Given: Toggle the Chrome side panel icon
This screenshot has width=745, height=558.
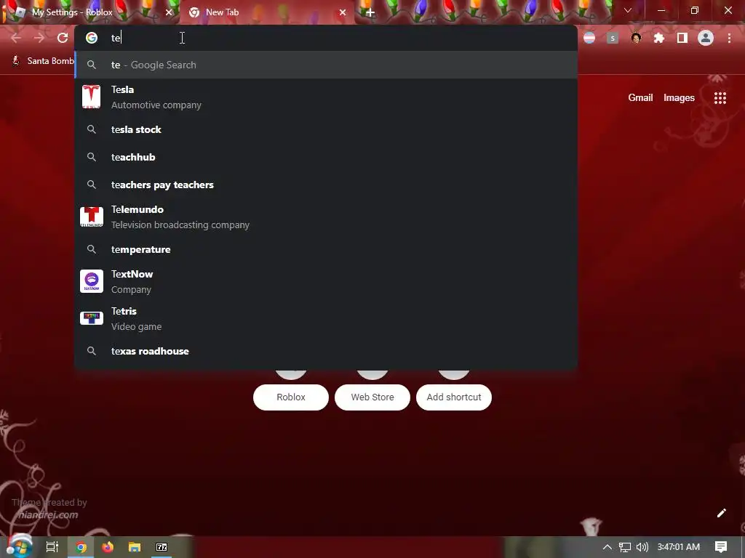Looking at the screenshot, I should pos(682,38).
